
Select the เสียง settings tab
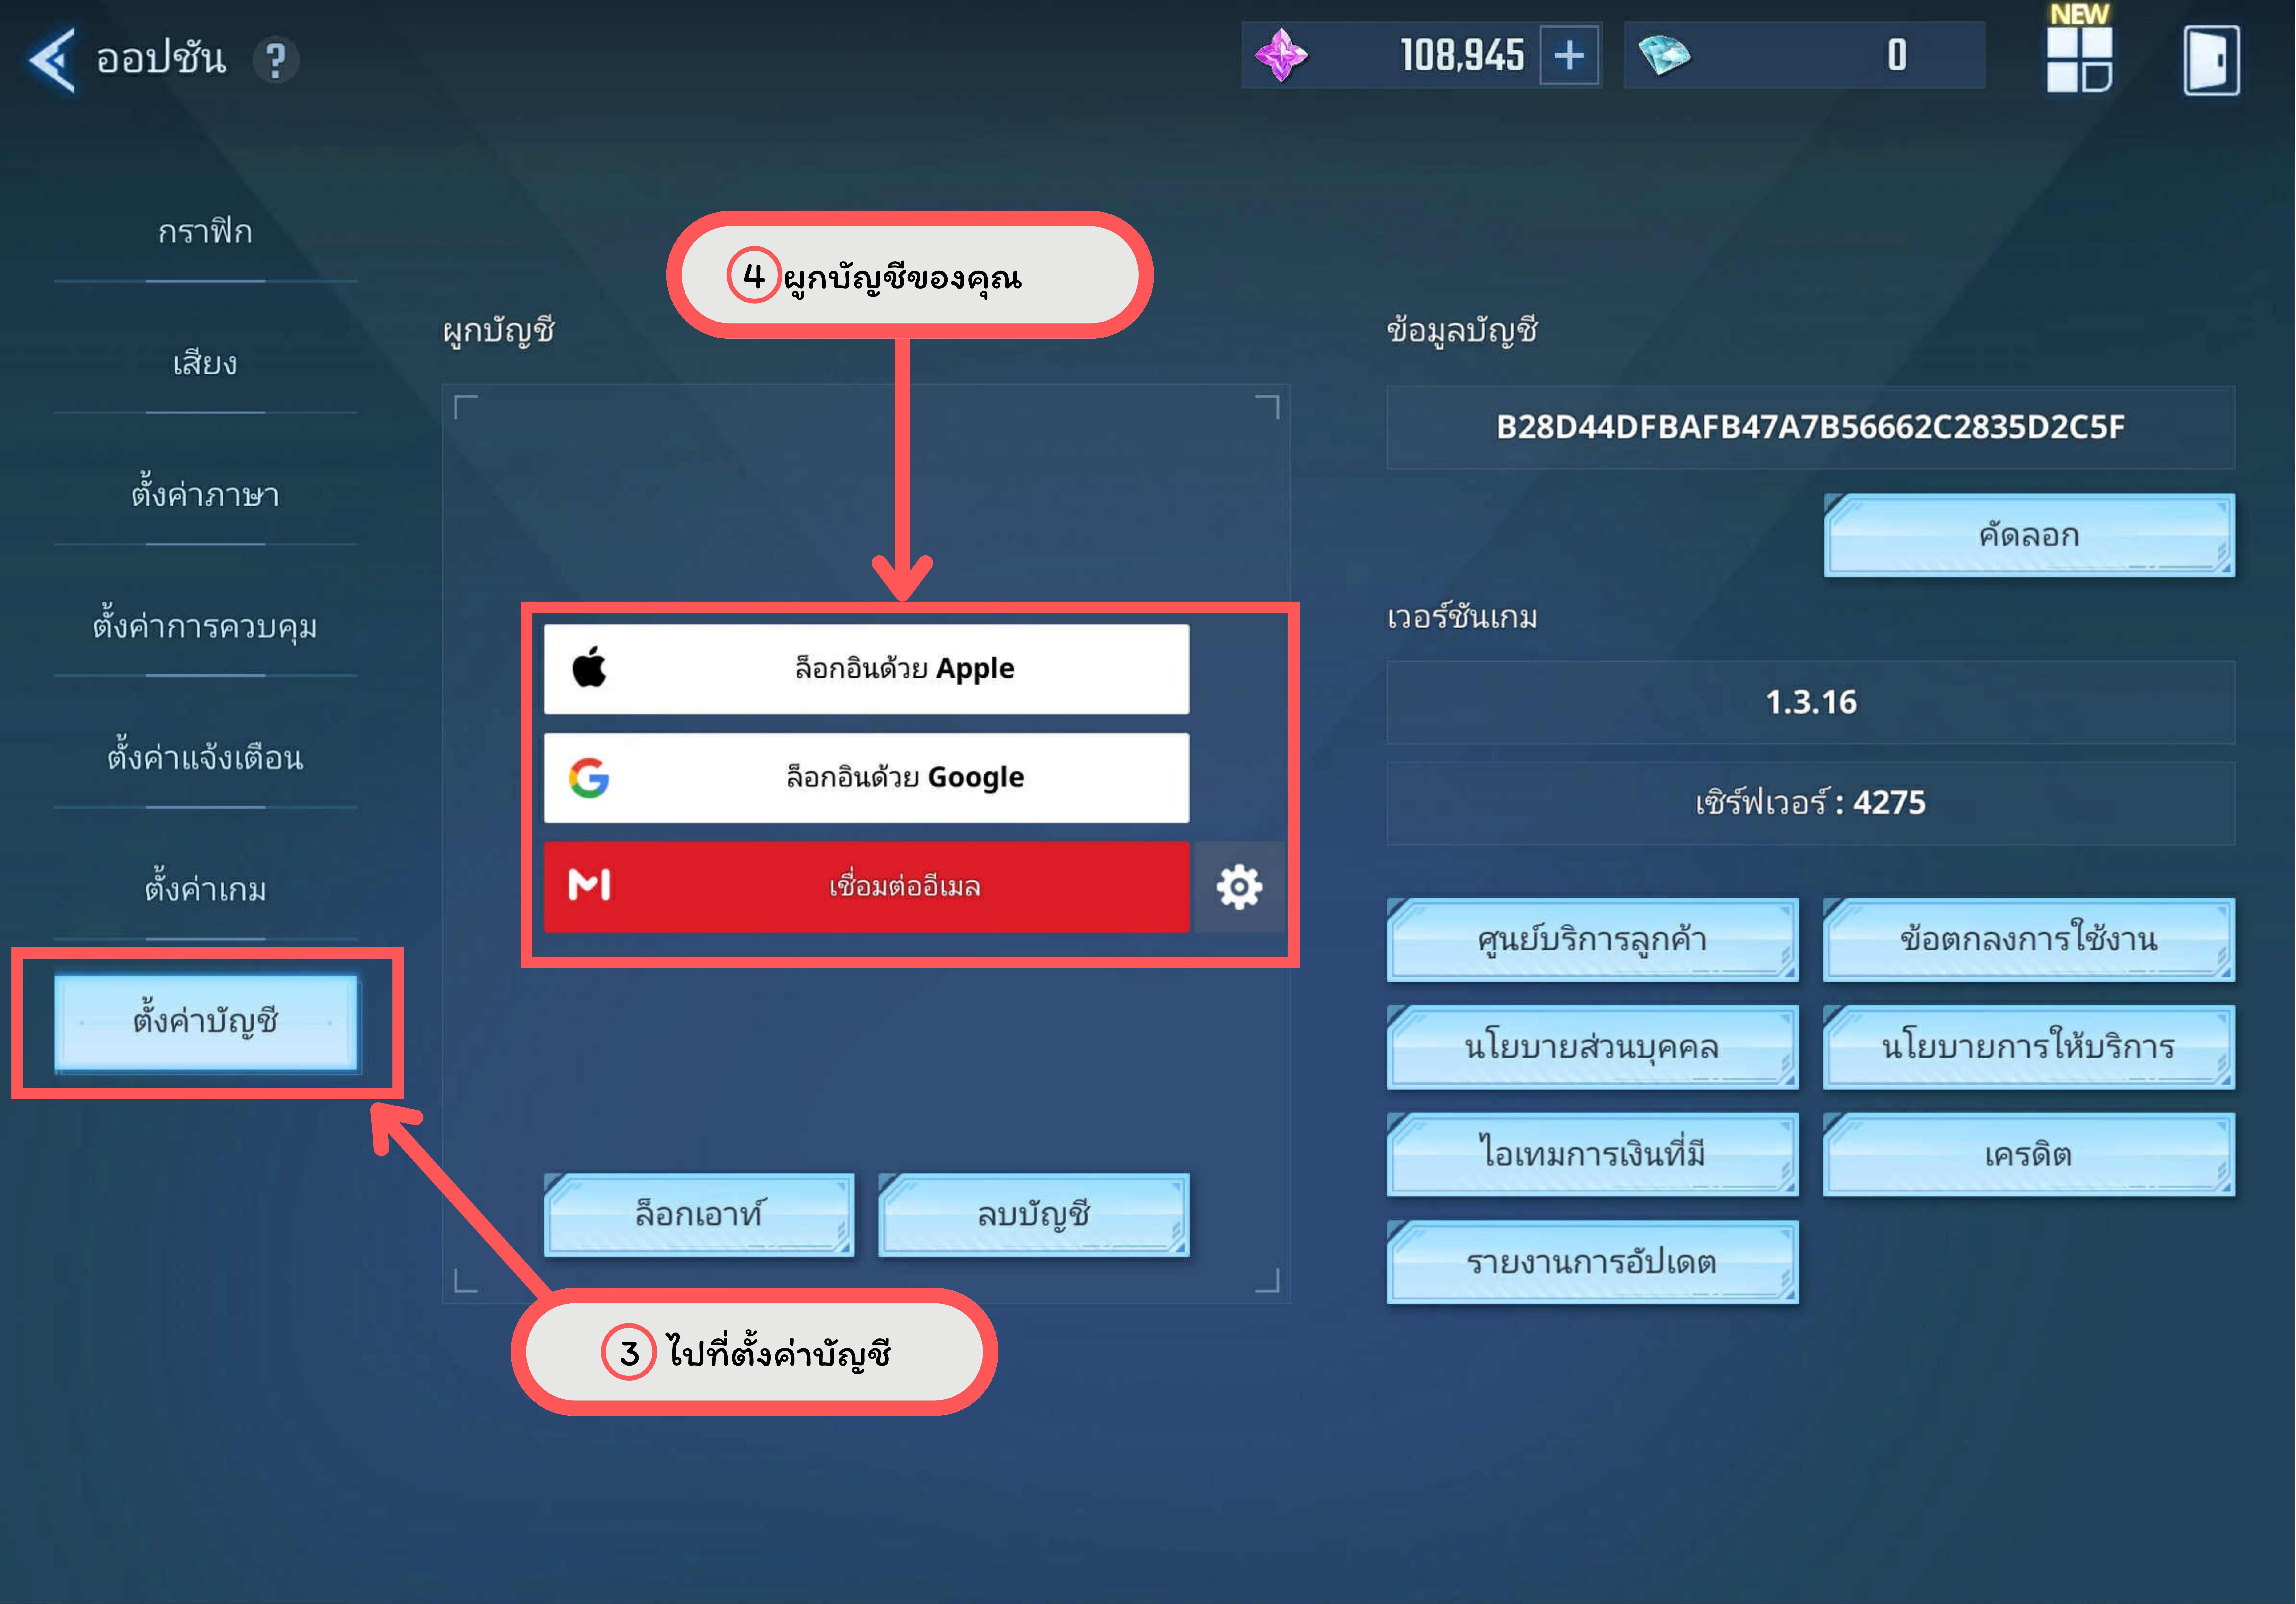(205, 363)
